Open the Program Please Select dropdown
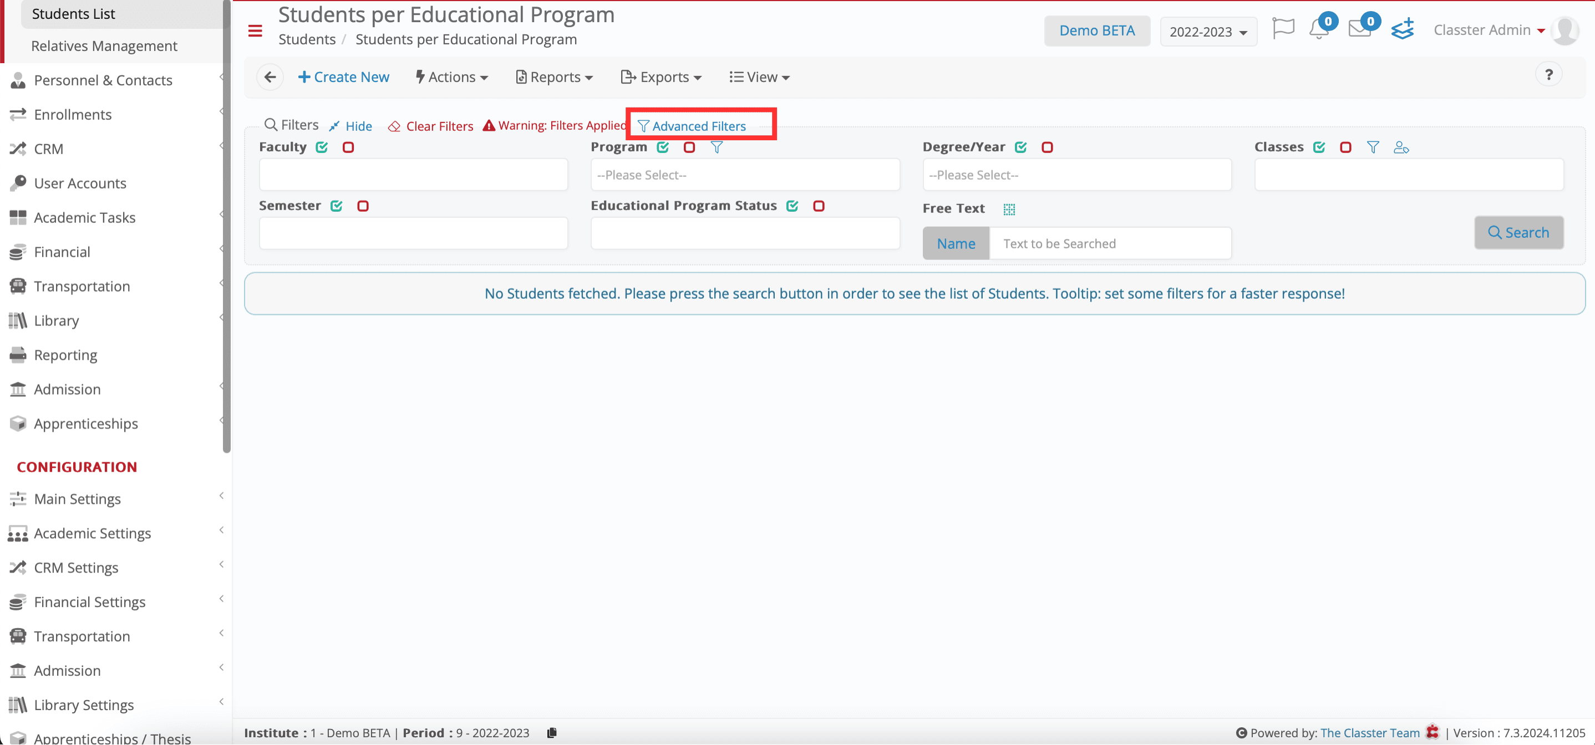The height and width of the screenshot is (745, 1595). pyautogui.click(x=745, y=175)
